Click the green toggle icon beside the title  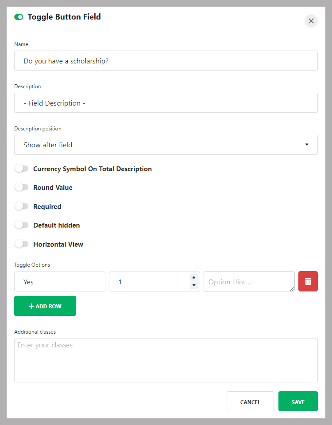[19, 17]
